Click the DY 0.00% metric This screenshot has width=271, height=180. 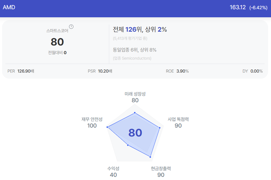click(x=253, y=71)
